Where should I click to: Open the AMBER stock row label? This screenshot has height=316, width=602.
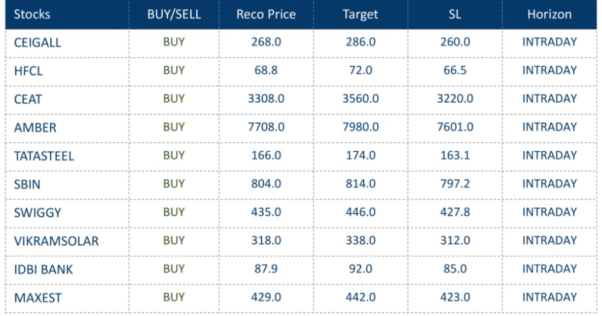pyautogui.click(x=35, y=128)
